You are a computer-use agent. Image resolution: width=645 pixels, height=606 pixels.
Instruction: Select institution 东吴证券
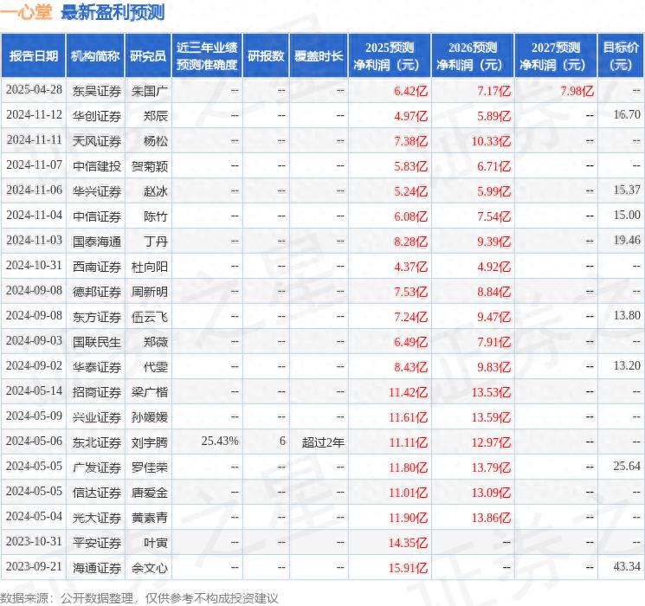tap(97, 91)
